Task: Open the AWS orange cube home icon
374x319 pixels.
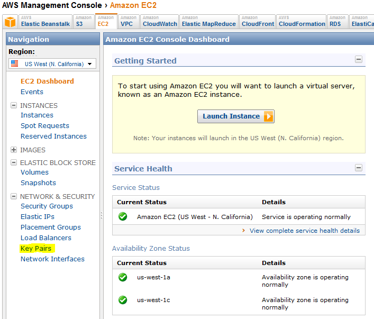Action: [10, 22]
